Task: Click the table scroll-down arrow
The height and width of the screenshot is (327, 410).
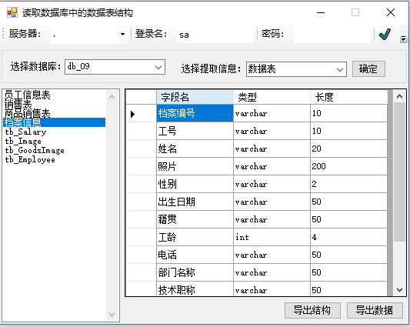Action: 399,289
